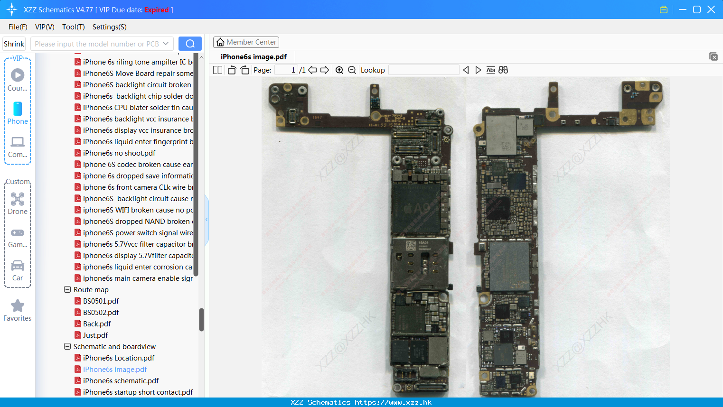Go to next page arrow
The width and height of the screenshot is (723, 407).
pos(325,70)
